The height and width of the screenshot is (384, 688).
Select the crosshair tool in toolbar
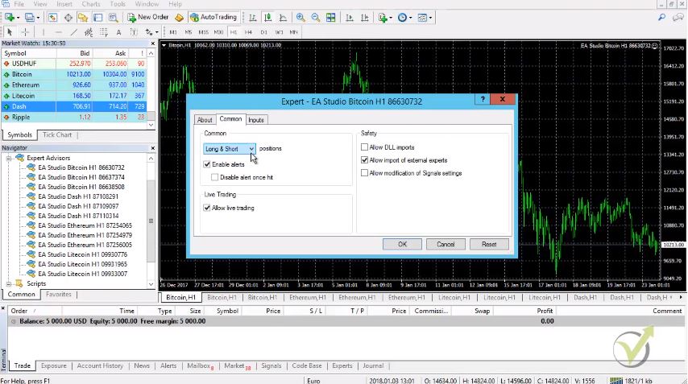(x=24, y=32)
